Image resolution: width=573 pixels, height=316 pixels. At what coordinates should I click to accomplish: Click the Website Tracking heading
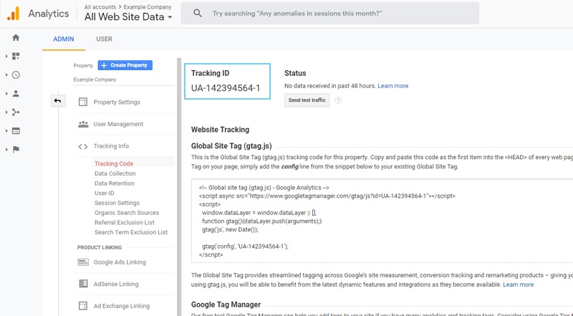coord(220,130)
